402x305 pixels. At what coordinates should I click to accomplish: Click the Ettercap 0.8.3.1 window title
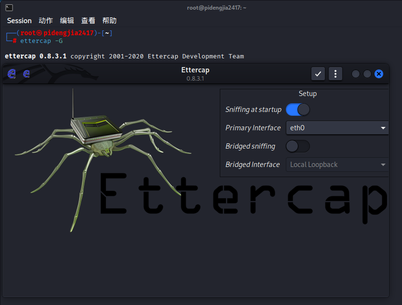pyautogui.click(x=195, y=74)
